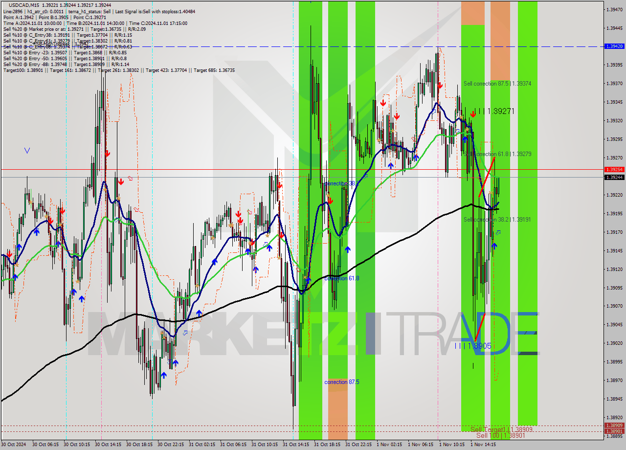Select the '| | | 1.39271' point label
626x450 pixels.
(x=494, y=112)
